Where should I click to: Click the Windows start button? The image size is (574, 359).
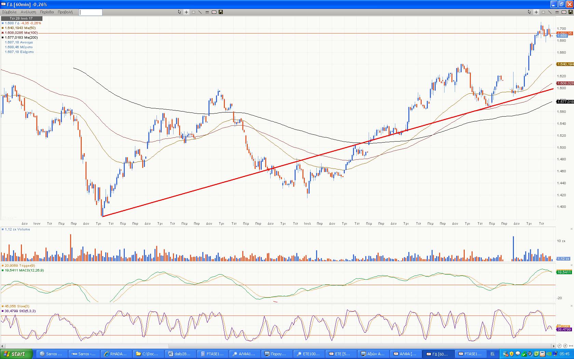coord(16,354)
